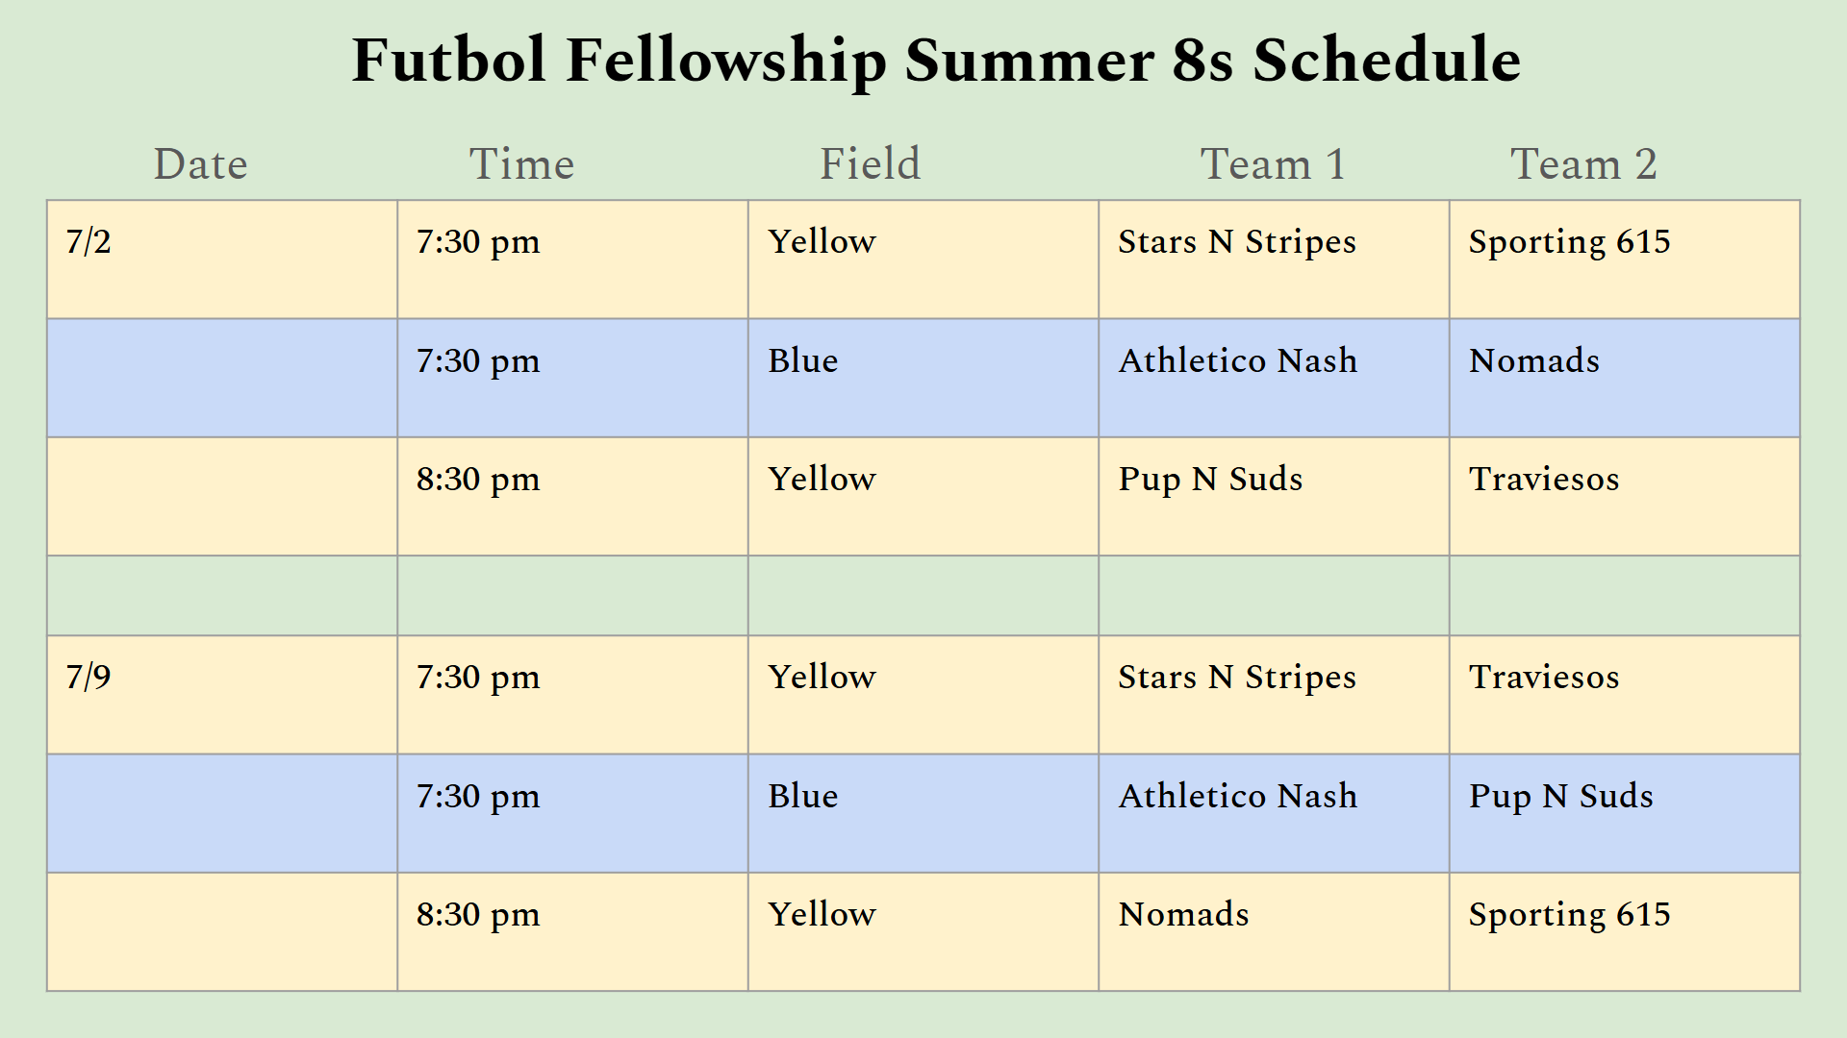This screenshot has width=1847, height=1038.
Task: Click the Futbol Fellowship Summer 8s Schedule title
Action: pyautogui.click(x=936, y=62)
